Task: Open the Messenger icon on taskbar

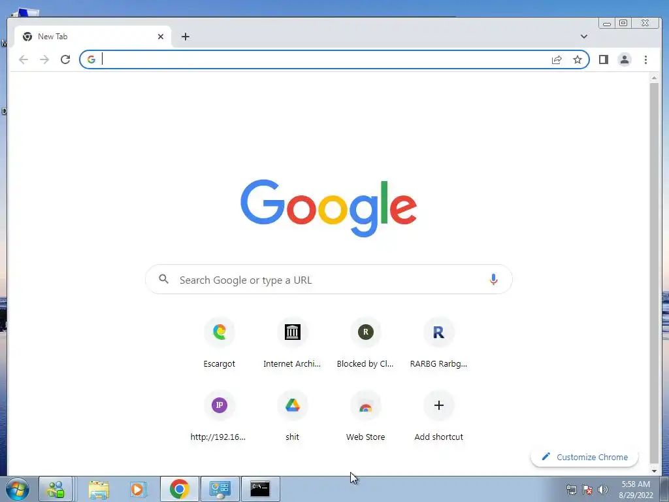Action: point(56,489)
